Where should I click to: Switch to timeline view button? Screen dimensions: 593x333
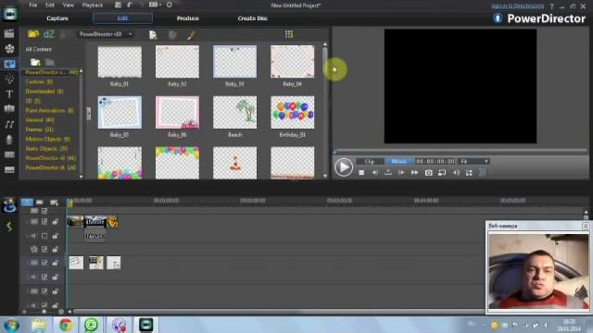coord(27,202)
